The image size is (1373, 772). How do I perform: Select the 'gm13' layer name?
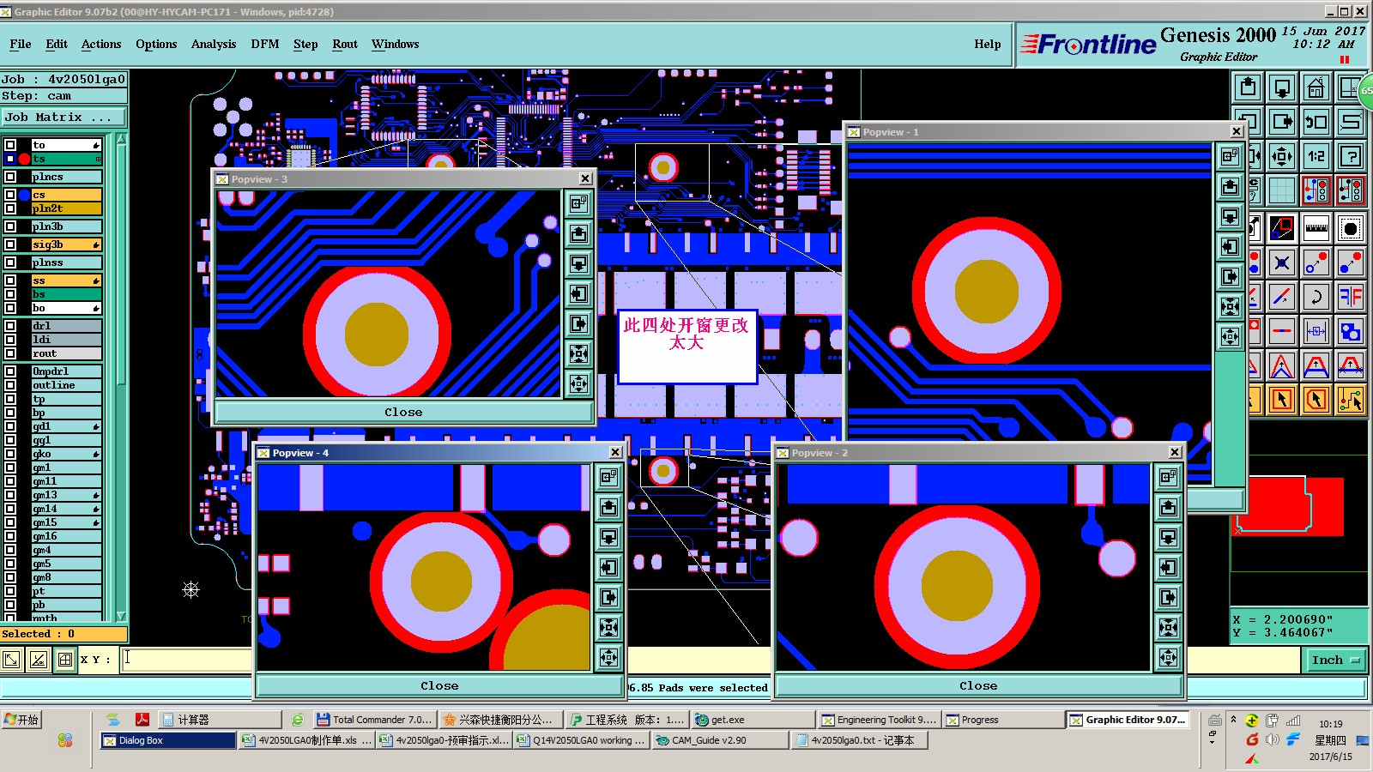point(66,495)
